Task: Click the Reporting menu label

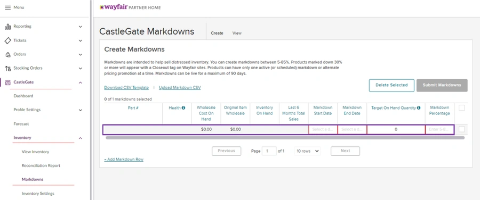Action: pyautogui.click(x=22, y=26)
